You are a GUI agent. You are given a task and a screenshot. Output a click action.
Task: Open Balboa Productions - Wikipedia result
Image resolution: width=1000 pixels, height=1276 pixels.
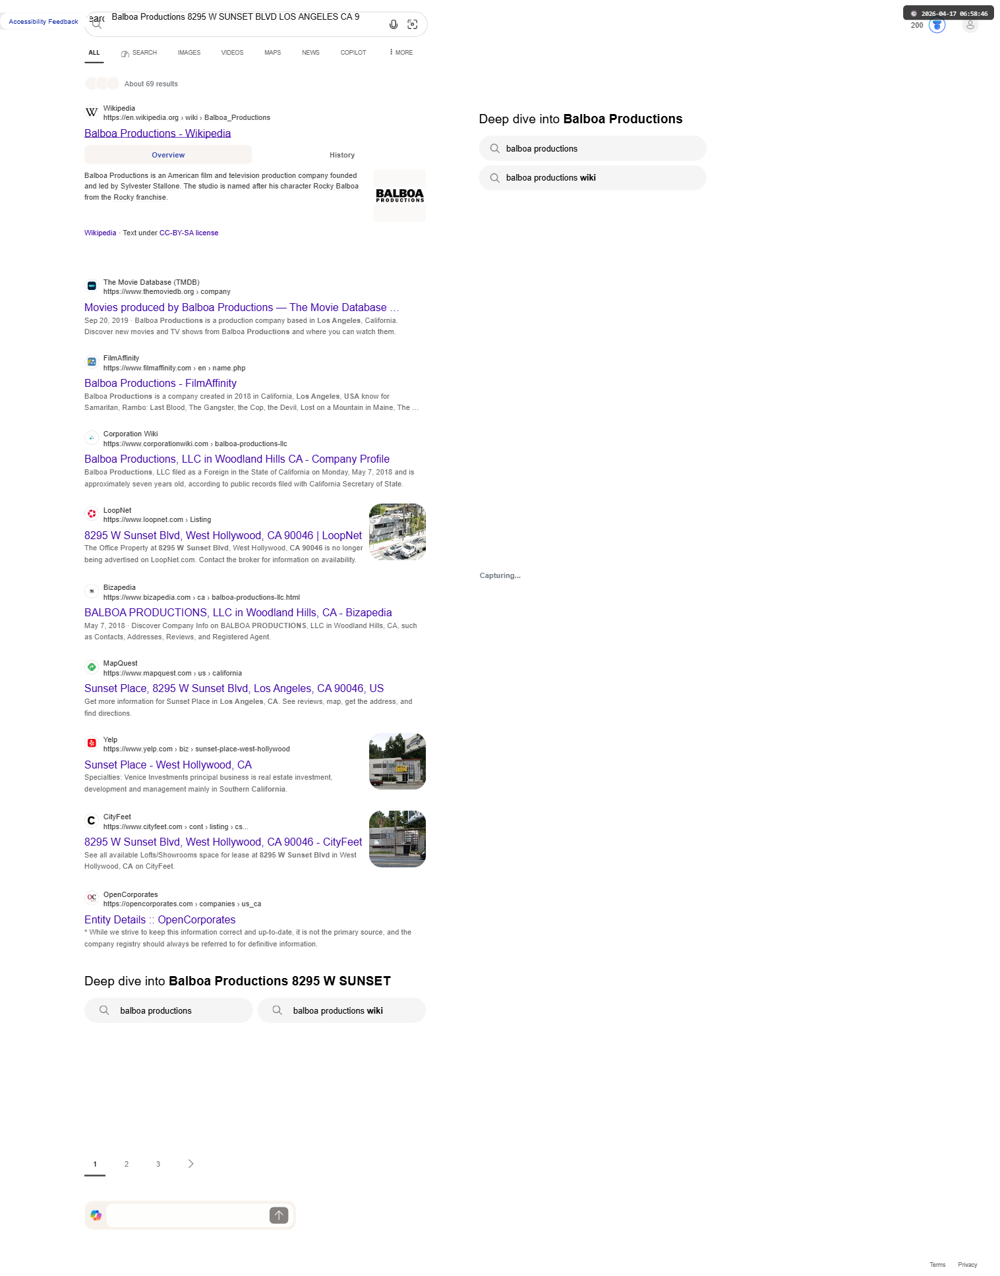pos(158,133)
